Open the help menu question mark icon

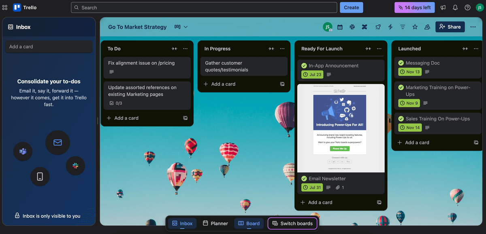point(467,7)
